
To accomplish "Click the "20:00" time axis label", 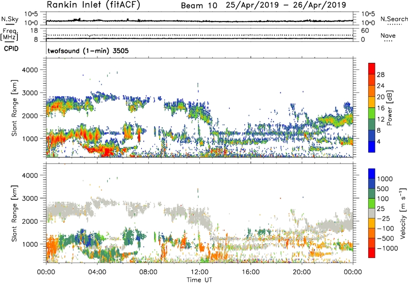I will [302, 272].
